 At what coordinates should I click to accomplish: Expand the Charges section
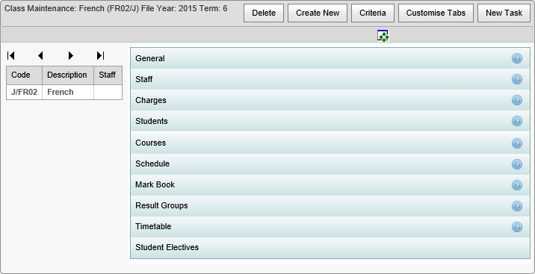click(330, 100)
